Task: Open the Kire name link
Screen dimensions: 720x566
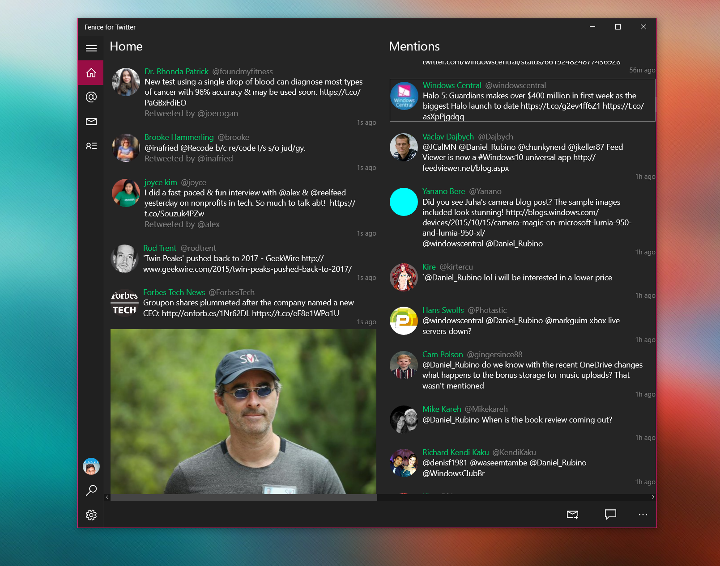Action: 429,267
